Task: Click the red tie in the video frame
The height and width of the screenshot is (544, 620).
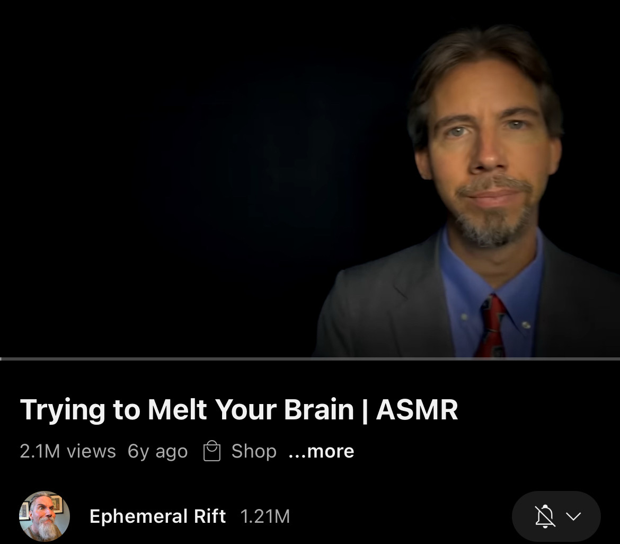Action: [491, 326]
